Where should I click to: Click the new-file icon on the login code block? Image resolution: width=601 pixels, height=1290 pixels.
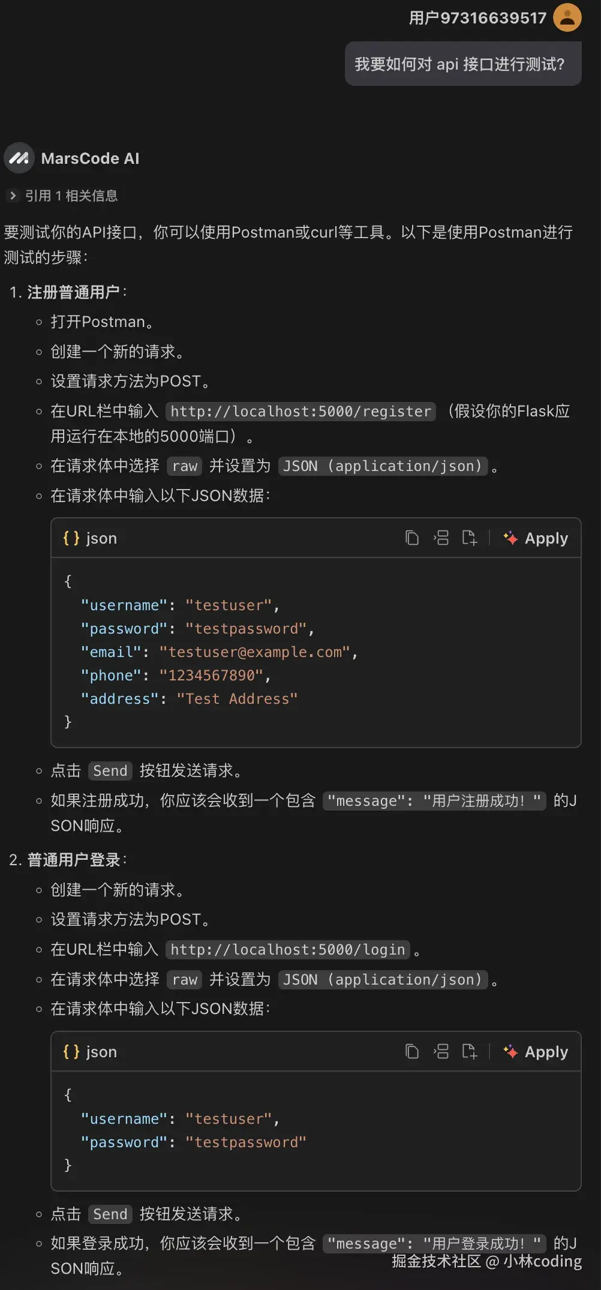click(x=470, y=1051)
